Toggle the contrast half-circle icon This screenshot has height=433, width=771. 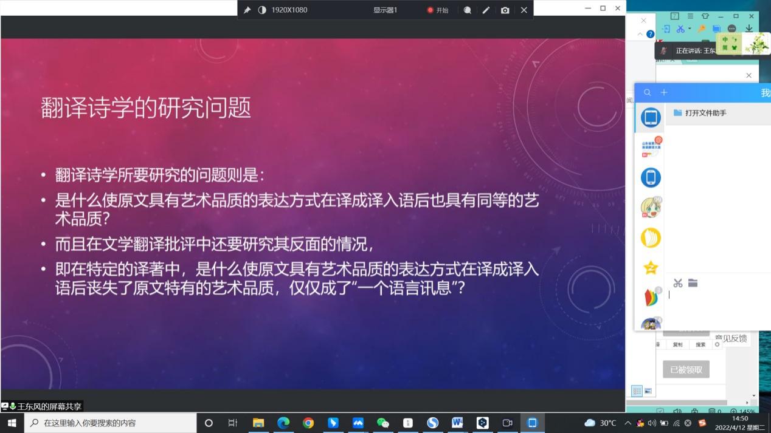262,10
